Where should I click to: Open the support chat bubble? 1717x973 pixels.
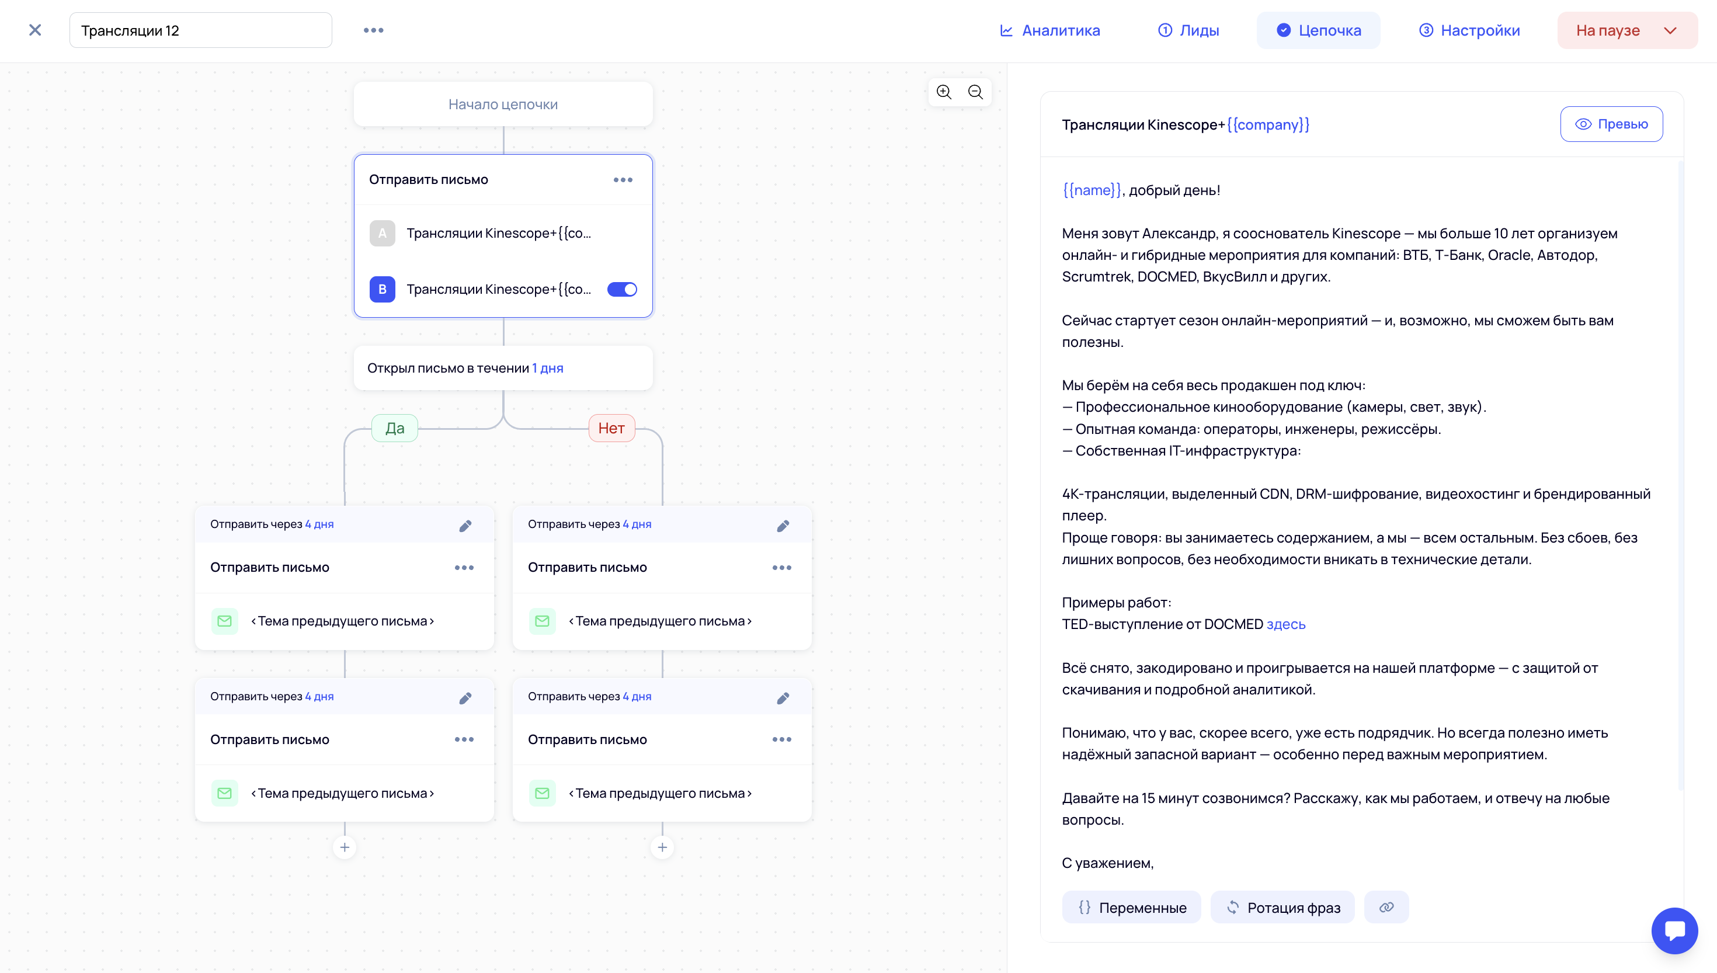coord(1674,931)
